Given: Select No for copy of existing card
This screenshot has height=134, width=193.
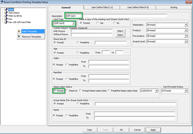Looking at the screenshot, I should point(114,23).
